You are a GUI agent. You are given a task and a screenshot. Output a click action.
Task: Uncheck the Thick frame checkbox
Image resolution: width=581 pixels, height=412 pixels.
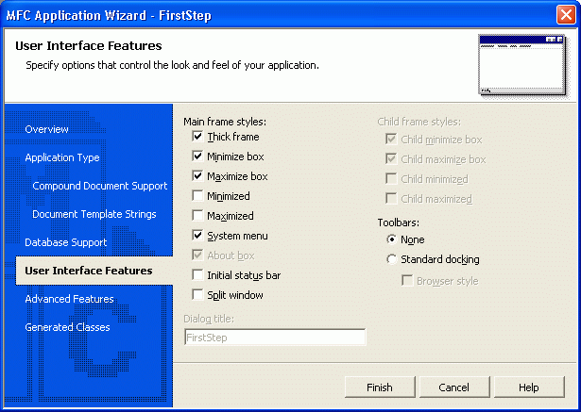point(197,138)
